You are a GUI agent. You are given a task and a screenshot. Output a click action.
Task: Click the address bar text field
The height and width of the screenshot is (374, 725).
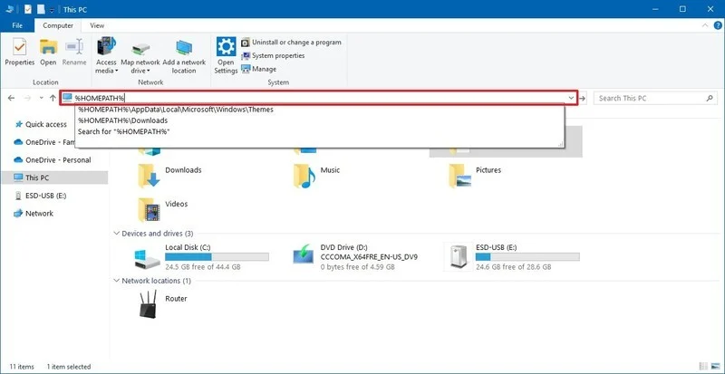pyautogui.click(x=319, y=98)
